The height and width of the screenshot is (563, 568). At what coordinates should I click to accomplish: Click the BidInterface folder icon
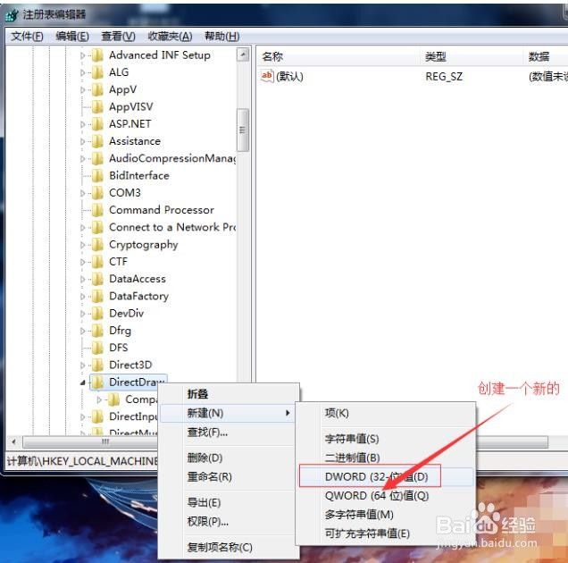[97, 175]
